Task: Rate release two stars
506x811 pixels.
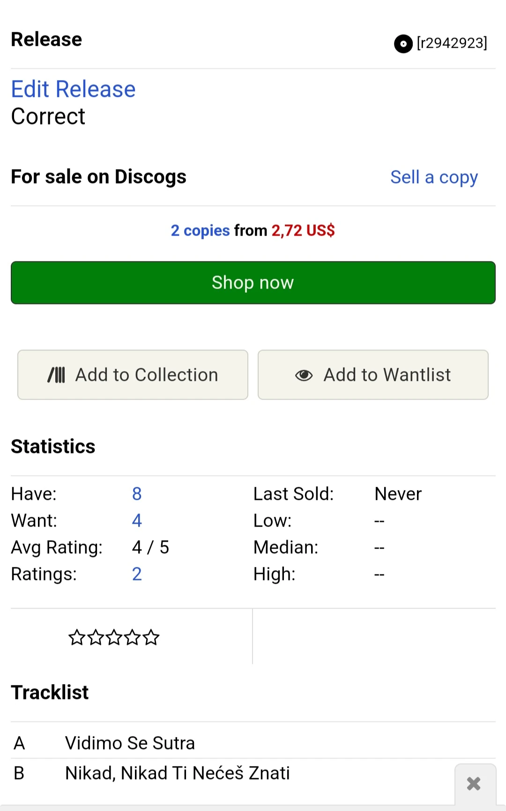Action: click(96, 638)
